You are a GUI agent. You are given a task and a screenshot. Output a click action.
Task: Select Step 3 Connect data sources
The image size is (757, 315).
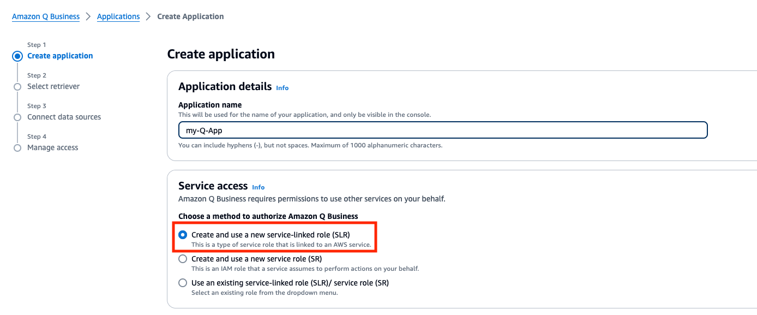[x=64, y=117]
